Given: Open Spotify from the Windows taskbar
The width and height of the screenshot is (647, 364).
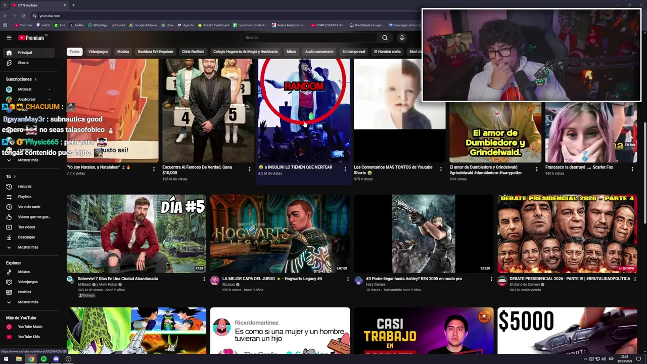Looking at the screenshot, I should pos(43,359).
